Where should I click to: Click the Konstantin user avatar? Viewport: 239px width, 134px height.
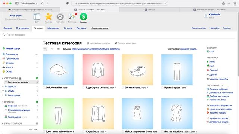click(x=205, y=16)
